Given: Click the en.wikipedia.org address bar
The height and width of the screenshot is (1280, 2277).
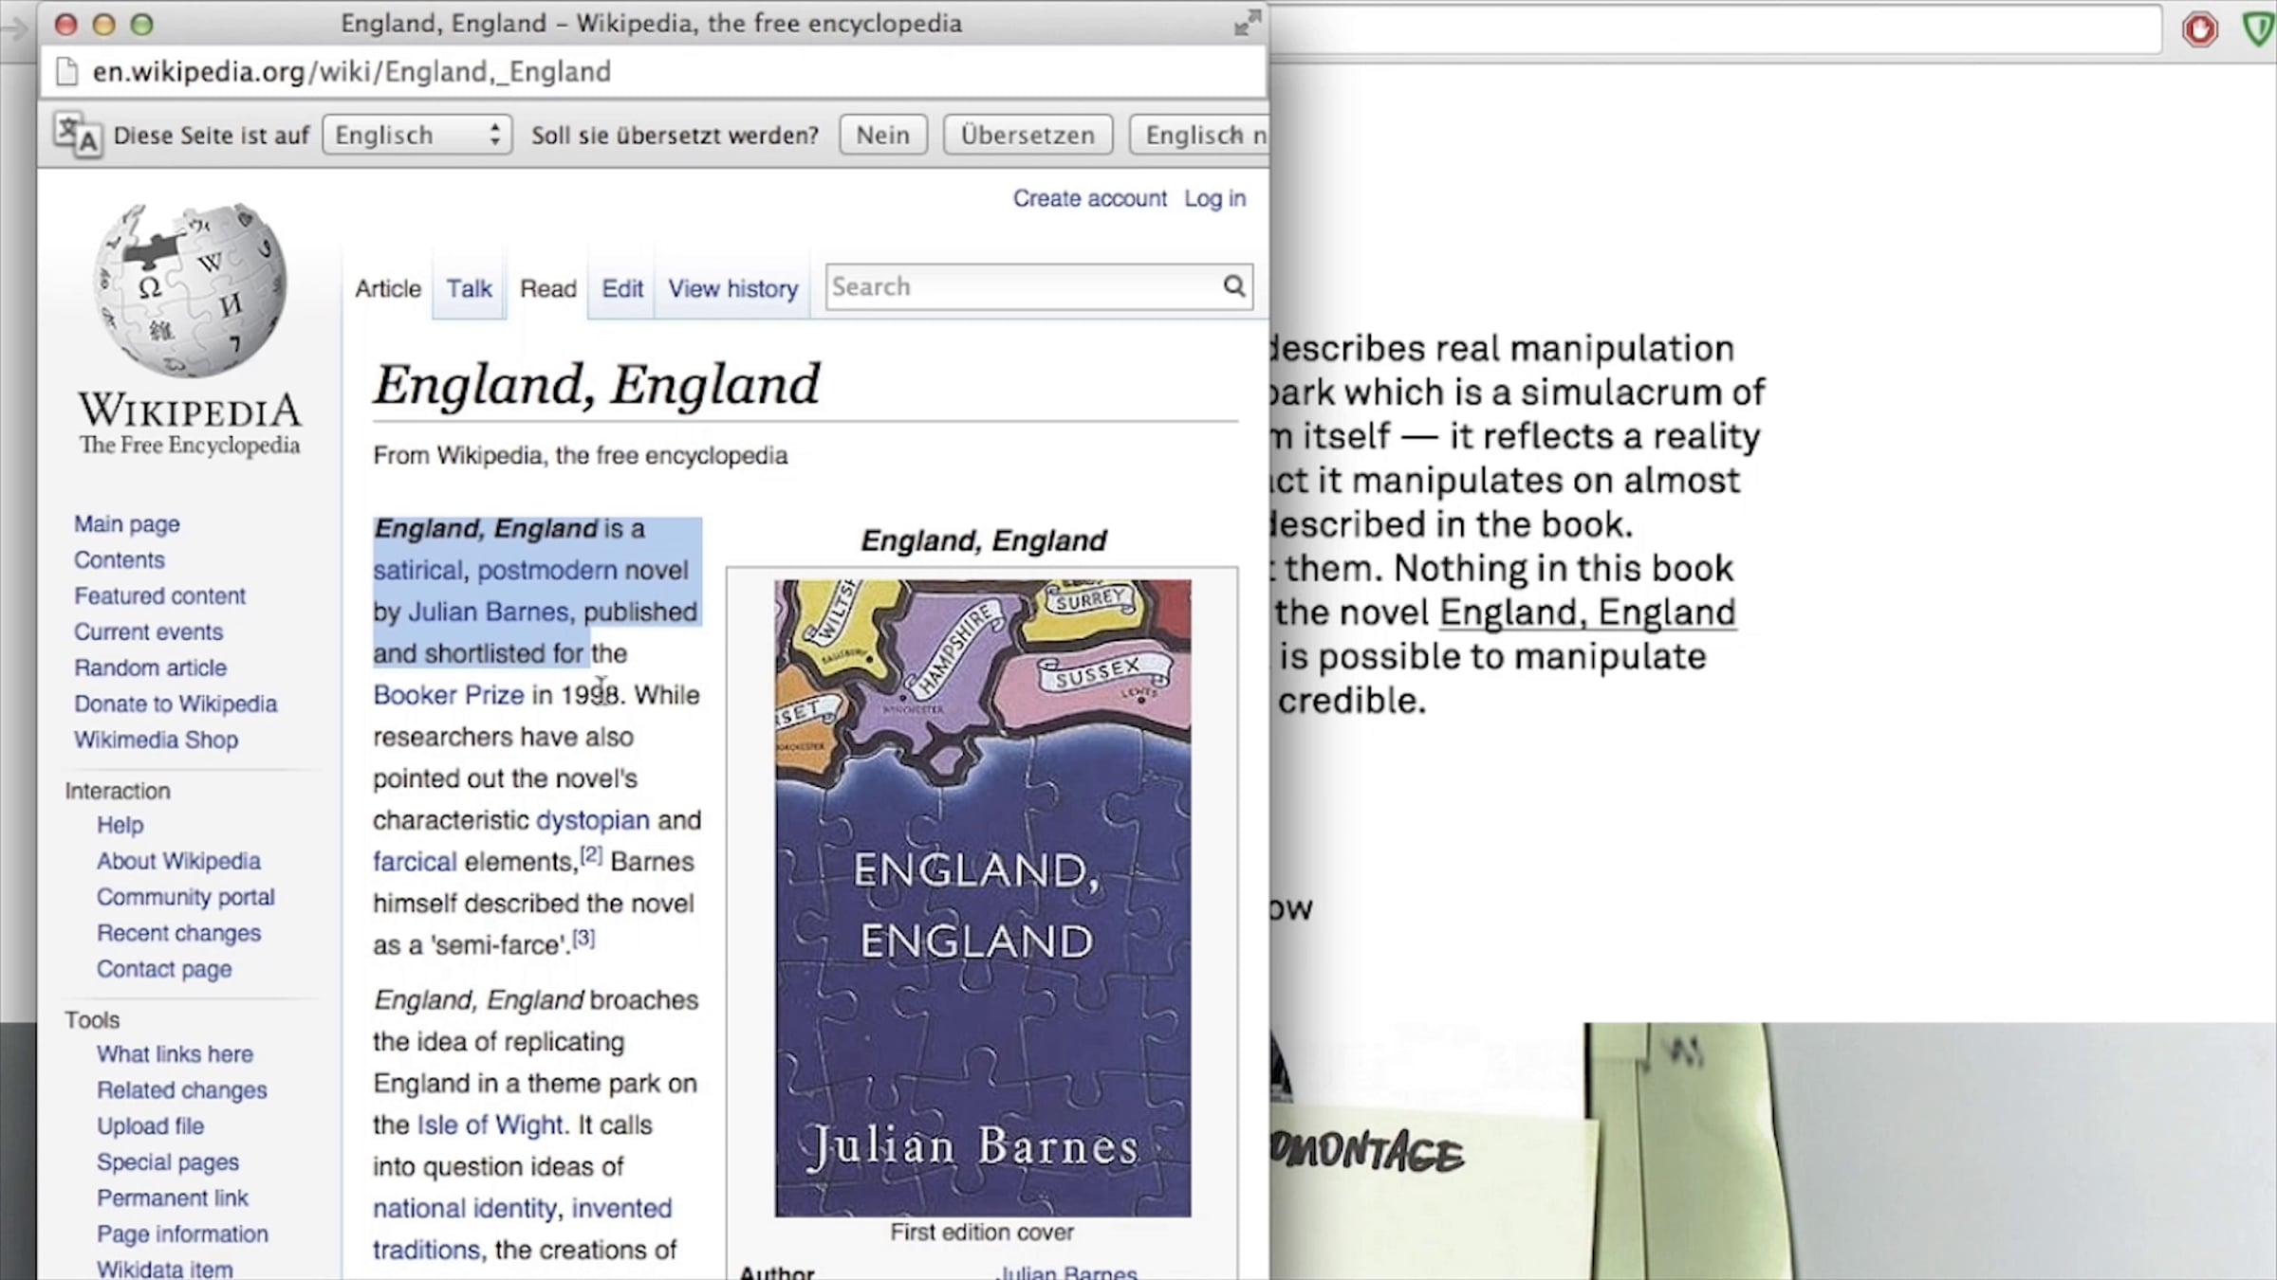Looking at the screenshot, I should (655, 72).
